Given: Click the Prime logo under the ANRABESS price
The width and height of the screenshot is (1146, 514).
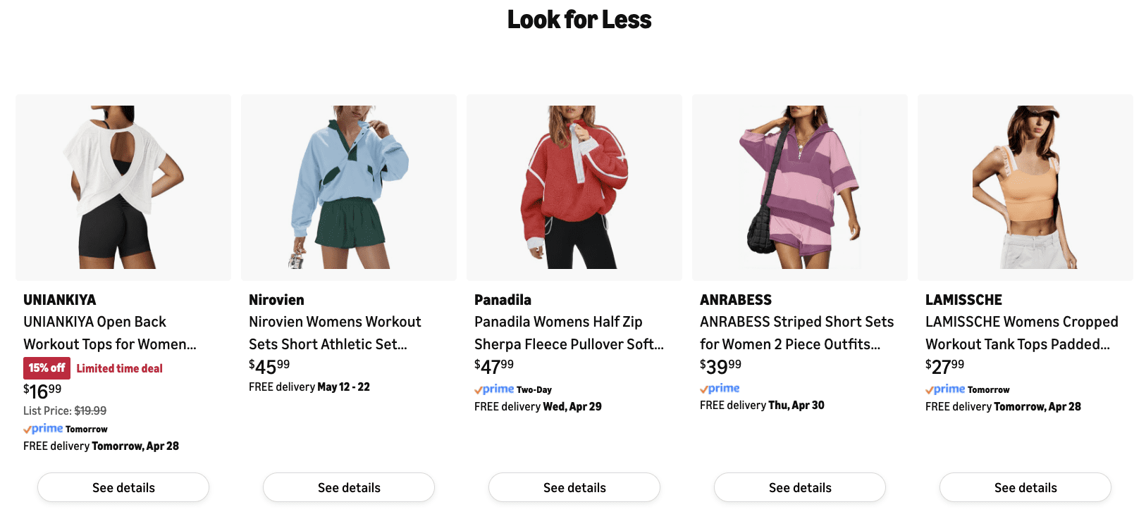Looking at the screenshot, I should [x=720, y=388].
